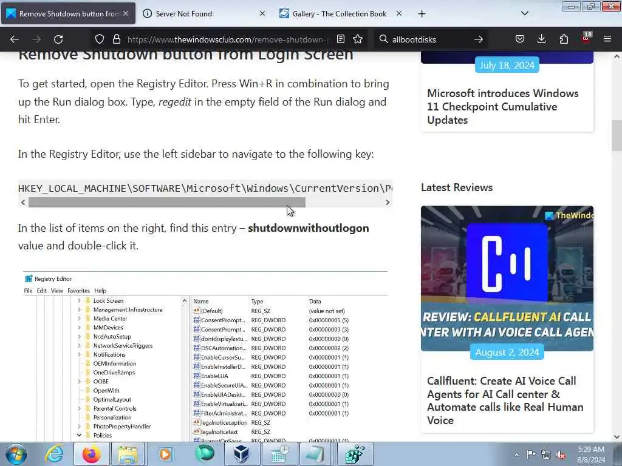Submit the allbootdisks search arrow
The image size is (622, 466).
[x=479, y=39]
